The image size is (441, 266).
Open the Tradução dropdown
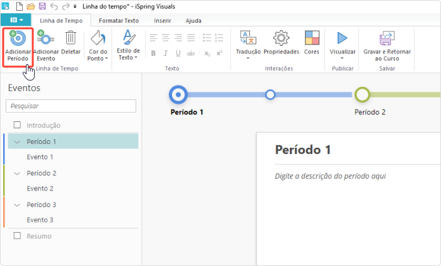click(248, 57)
